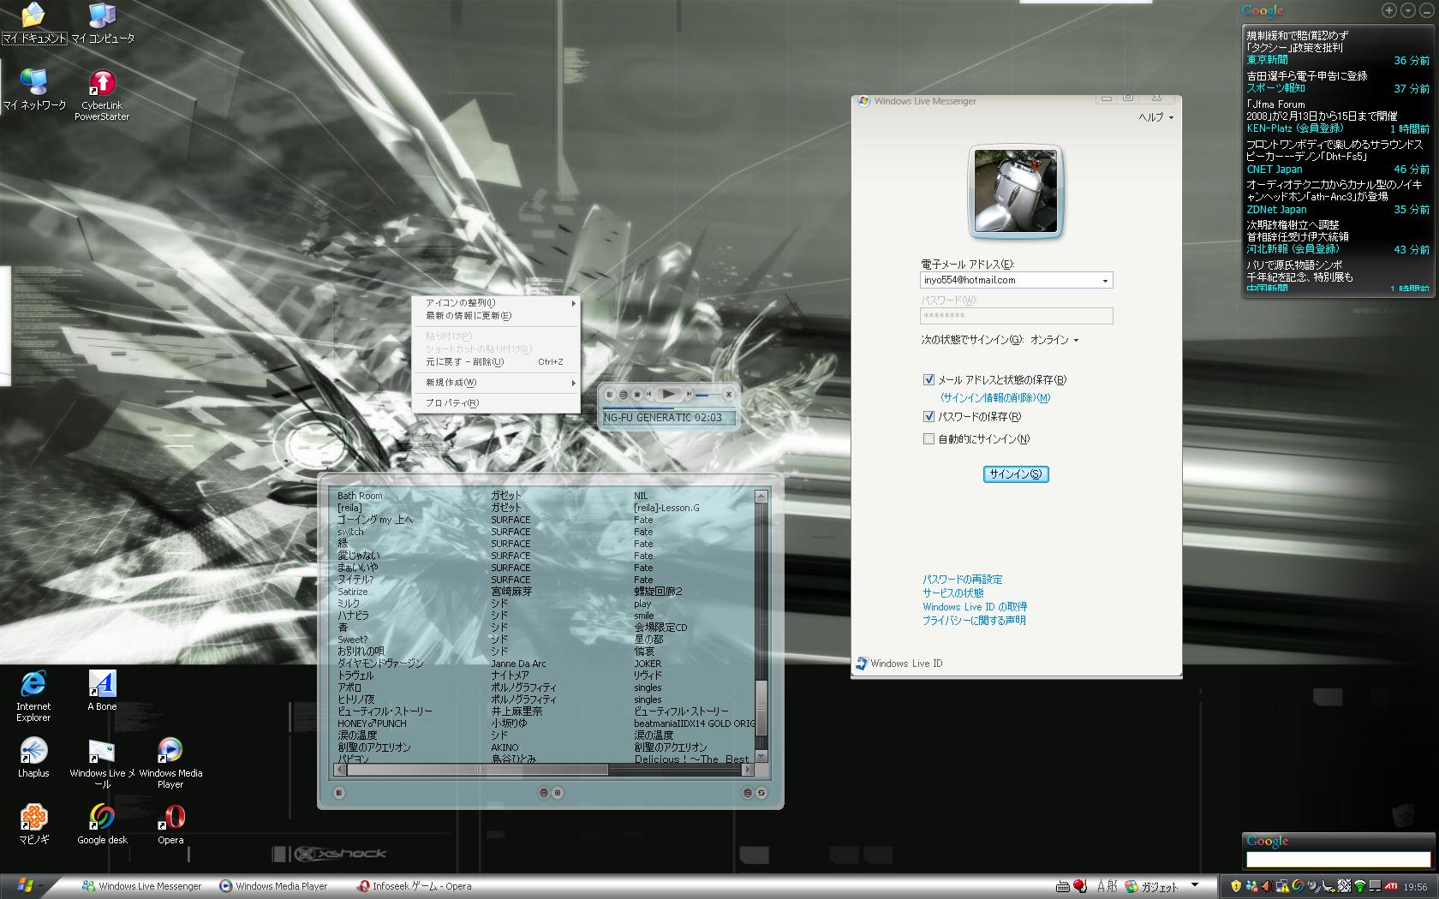The image size is (1439, 899).
Task: Click the password field in Messenger
Action: pyautogui.click(x=1016, y=316)
